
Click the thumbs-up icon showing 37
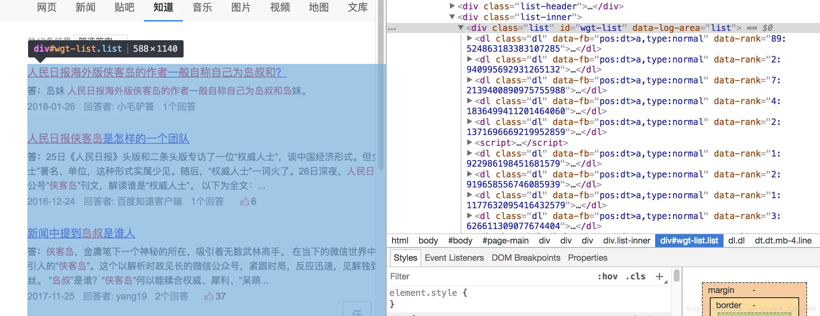pyautogui.click(x=209, y=296)
